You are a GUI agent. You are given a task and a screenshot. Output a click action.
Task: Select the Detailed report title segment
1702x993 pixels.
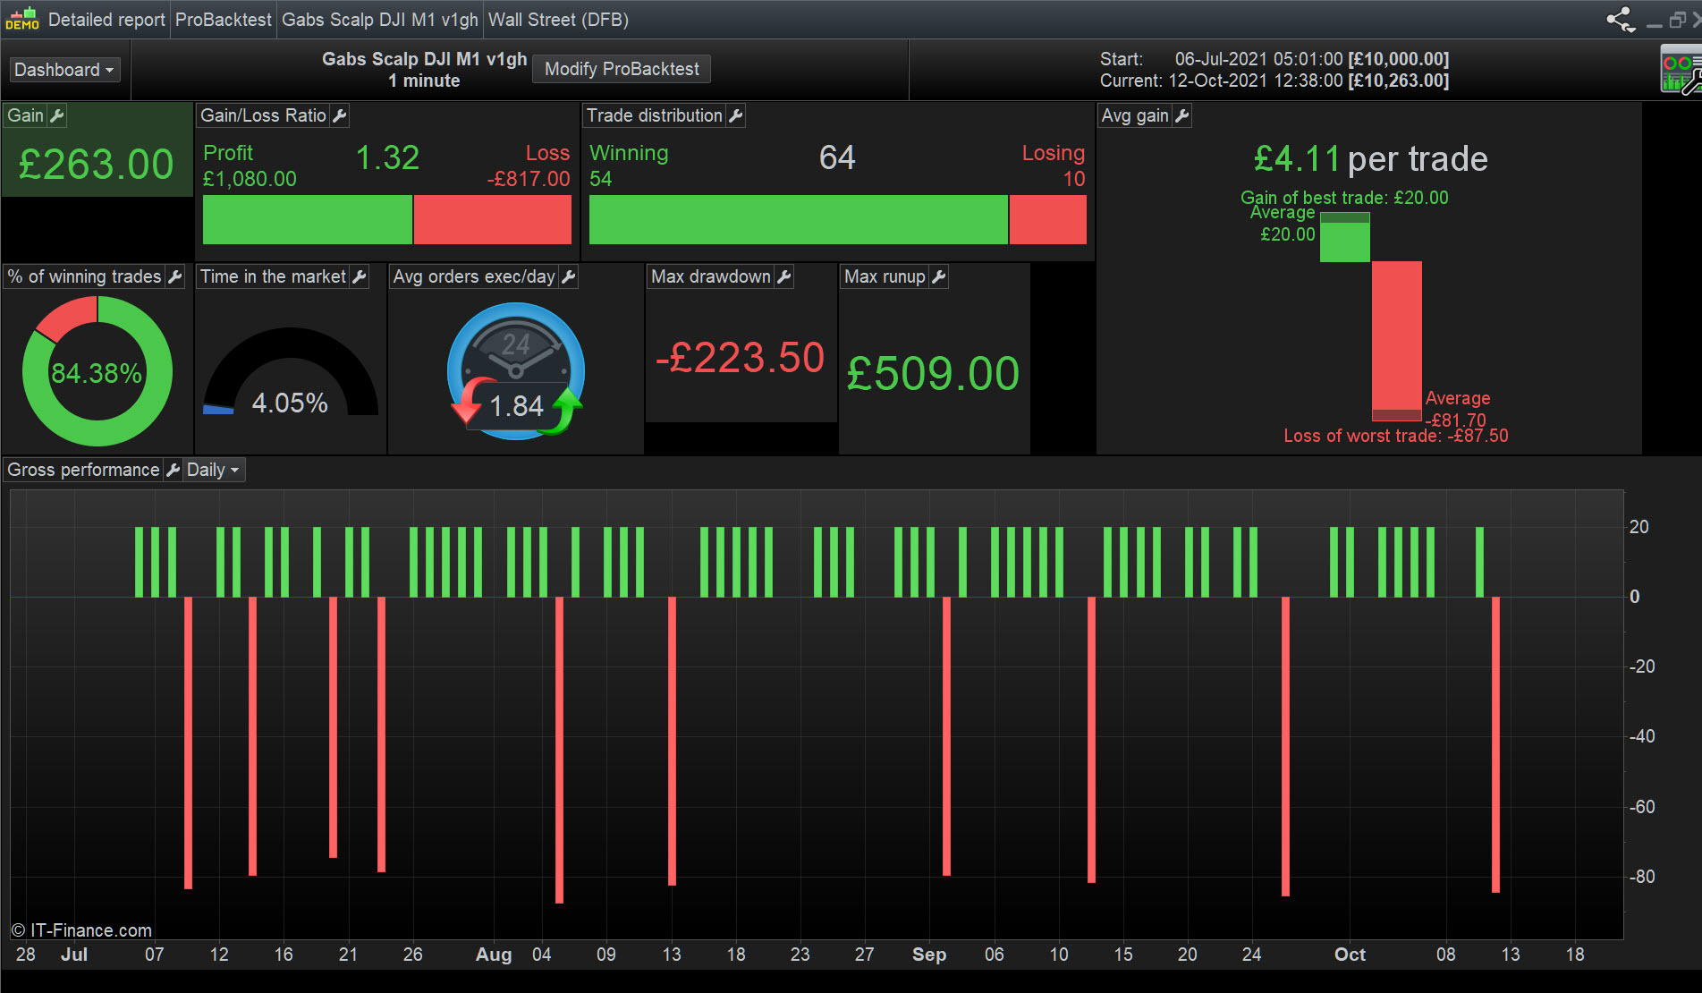pos(106,20)
